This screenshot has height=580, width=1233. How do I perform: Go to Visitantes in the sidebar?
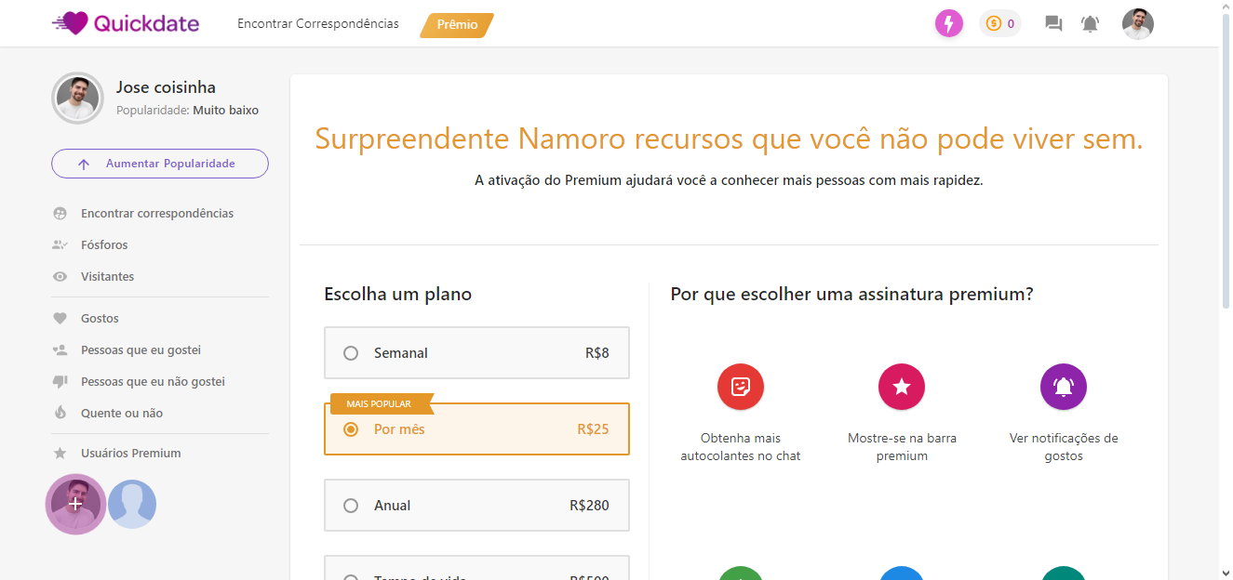click(x=107, y=277)
